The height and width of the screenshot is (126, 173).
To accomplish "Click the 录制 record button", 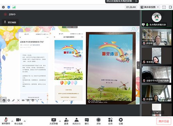I will pyautogui.click(x=98, y=121).
